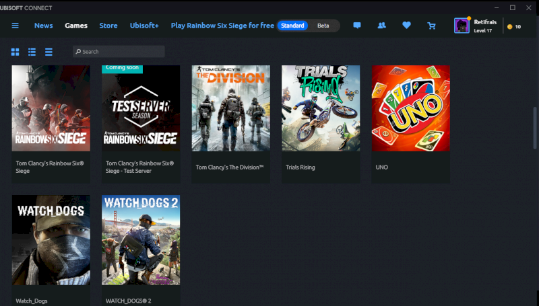Open the chat messages icon
Screen dimensions: 539x306
[x=357, y=26]
